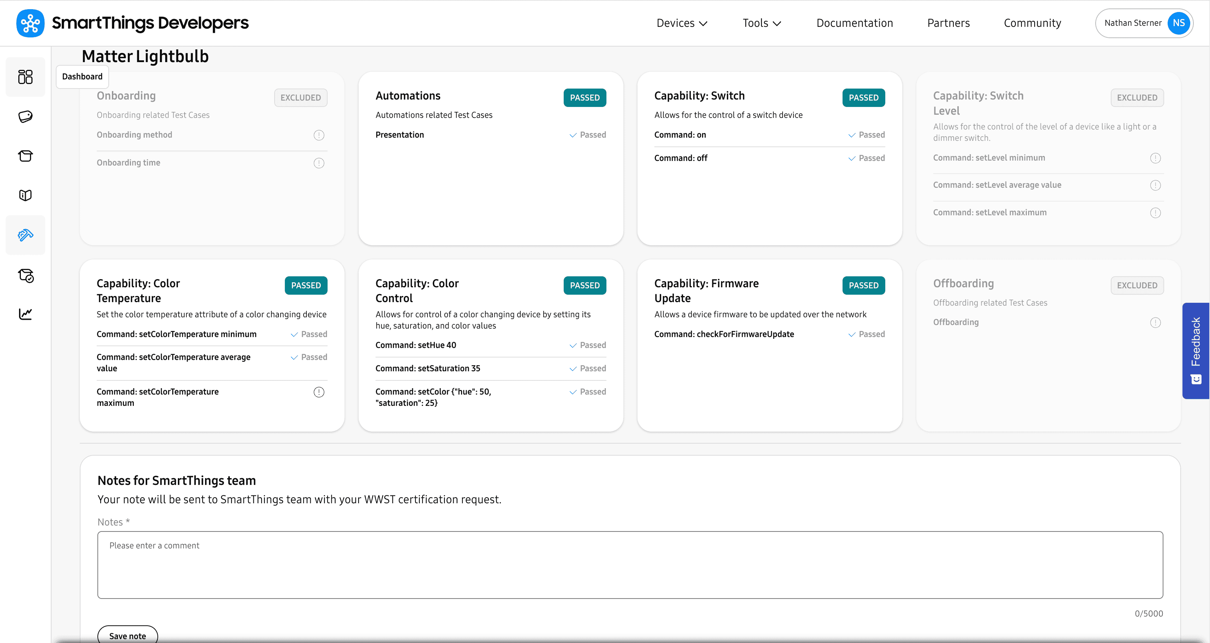Click 'Command: setSaturation 35' row label
The image size is (1210, 643).
[x=427, y=369]
